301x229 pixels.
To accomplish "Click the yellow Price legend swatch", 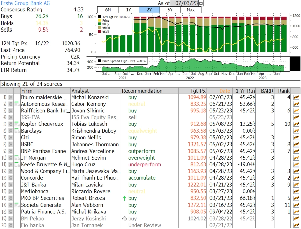I will [x=100, y=20].
